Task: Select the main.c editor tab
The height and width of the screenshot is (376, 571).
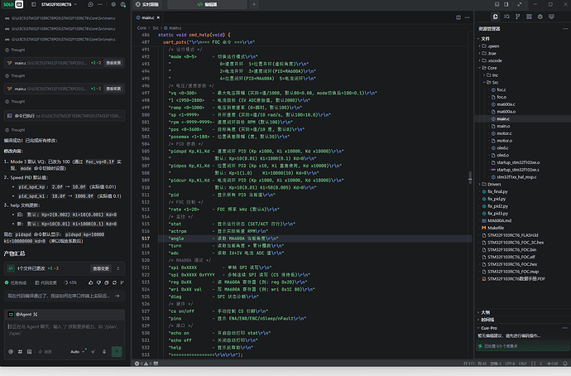Action: (x=148, y=17)
